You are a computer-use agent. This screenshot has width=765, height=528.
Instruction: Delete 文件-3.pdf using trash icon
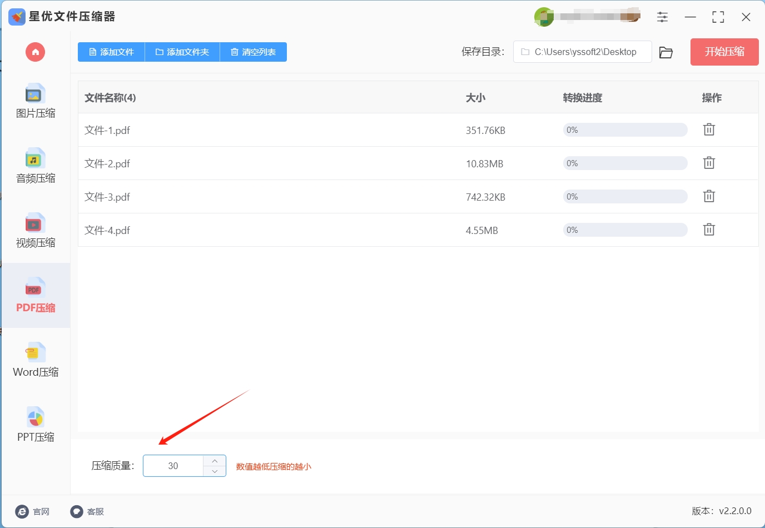coord(709,196)
